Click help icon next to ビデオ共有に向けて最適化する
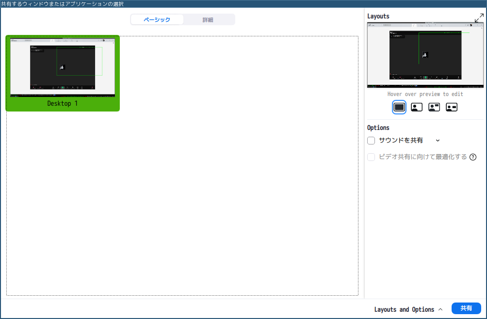Screen dimensions: 487x319 pos(473,157)
